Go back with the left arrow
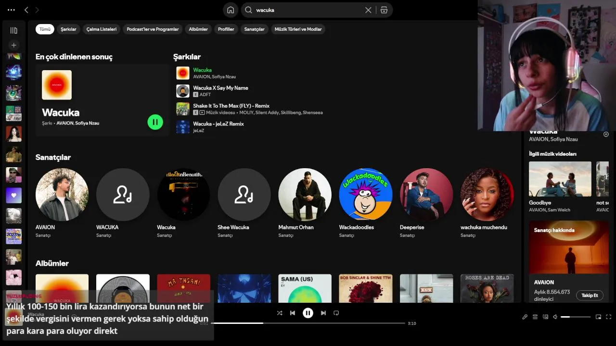 26,10
